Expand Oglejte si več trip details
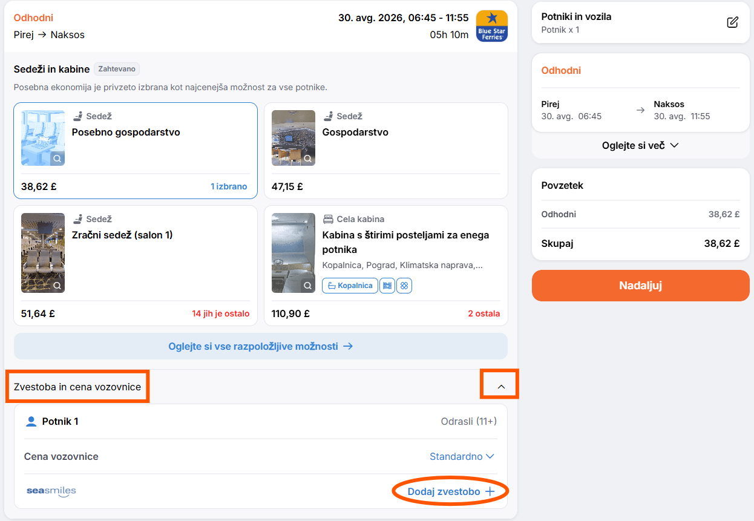 click(x=640, y=145)
